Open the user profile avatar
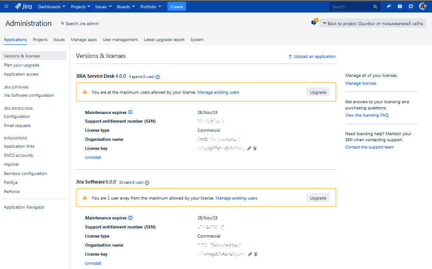This screenshot has height=269, width=432. [x=423, y=6]
